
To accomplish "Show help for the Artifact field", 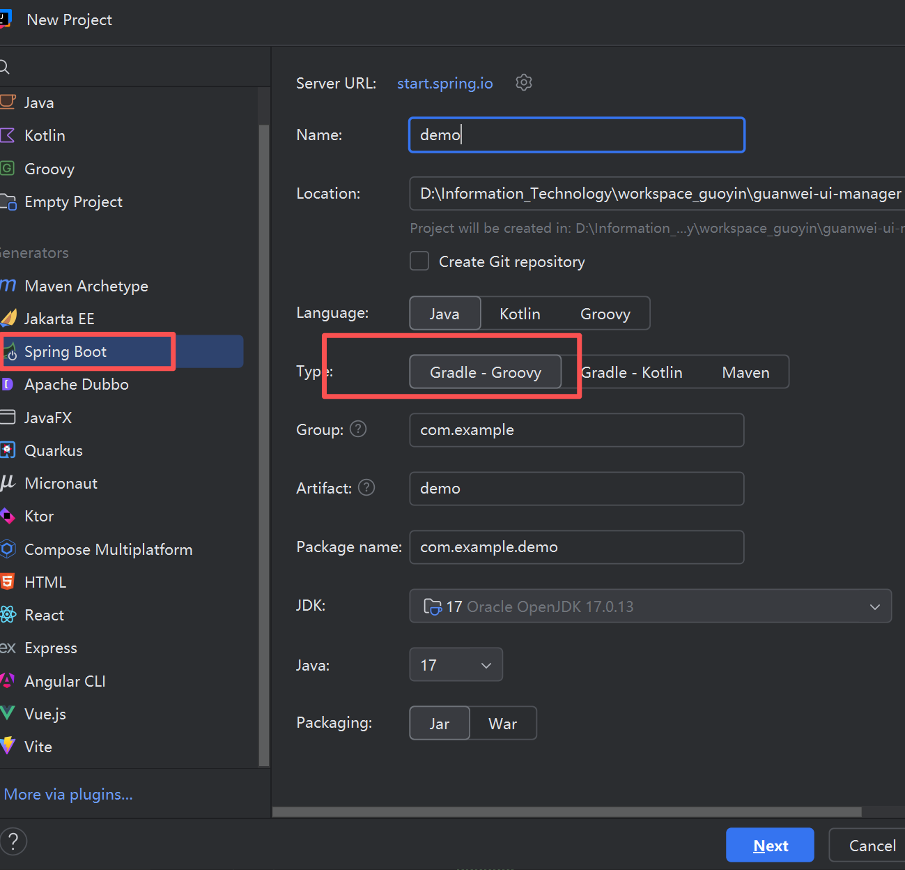I will 366,487.
